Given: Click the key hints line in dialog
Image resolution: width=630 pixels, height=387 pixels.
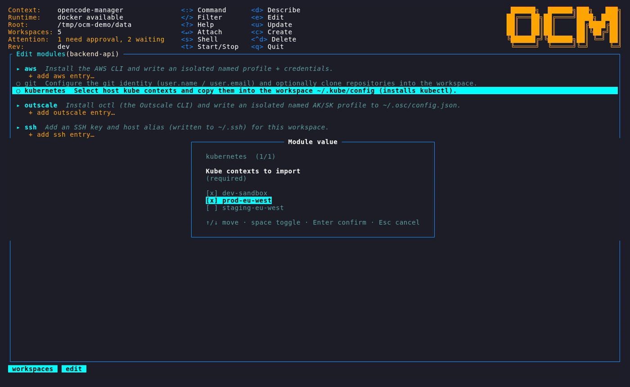Looking at the screenshot, I should 313,222.
